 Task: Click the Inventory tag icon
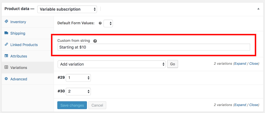[x=6, y=21]
